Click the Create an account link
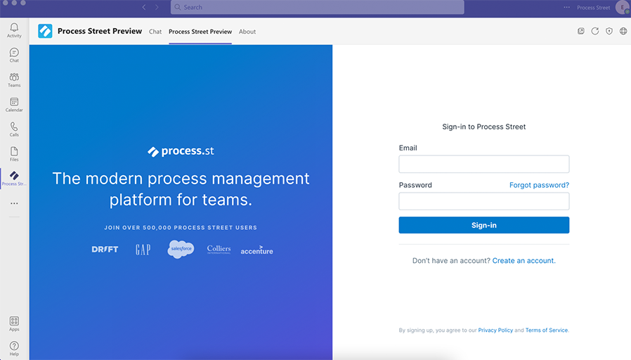The image size is (631, 360). tap(523, 261)
